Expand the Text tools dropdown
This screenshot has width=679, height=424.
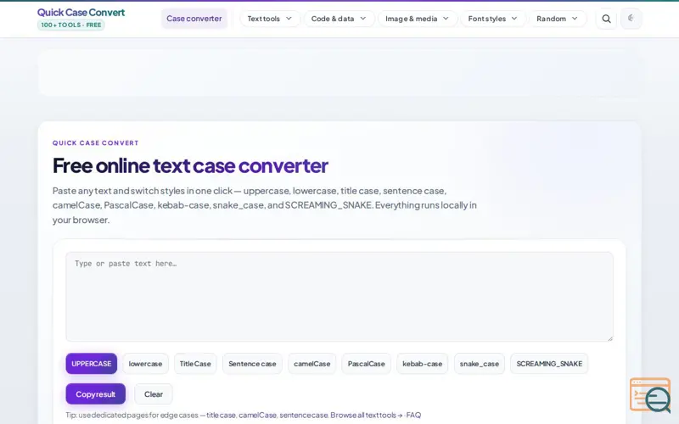[x=270, y=19]
